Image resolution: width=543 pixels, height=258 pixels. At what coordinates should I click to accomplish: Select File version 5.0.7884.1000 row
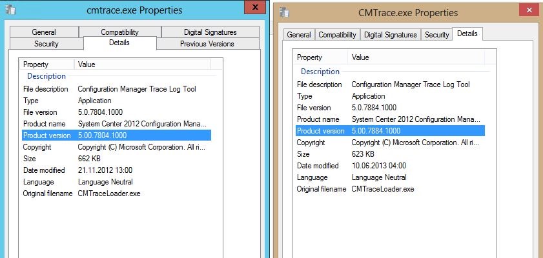390,108
